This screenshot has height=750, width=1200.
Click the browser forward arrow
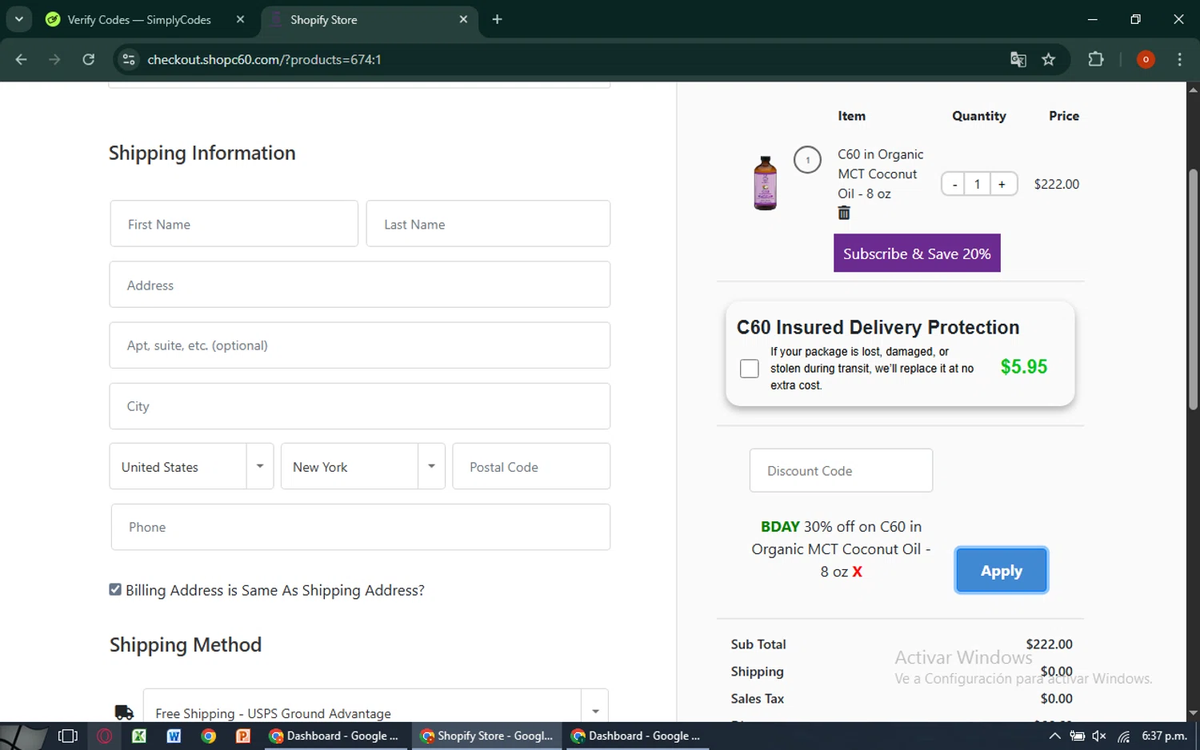pos(54,59)
